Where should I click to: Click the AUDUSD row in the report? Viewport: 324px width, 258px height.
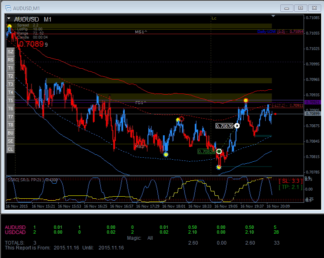(x=142, y=227)
